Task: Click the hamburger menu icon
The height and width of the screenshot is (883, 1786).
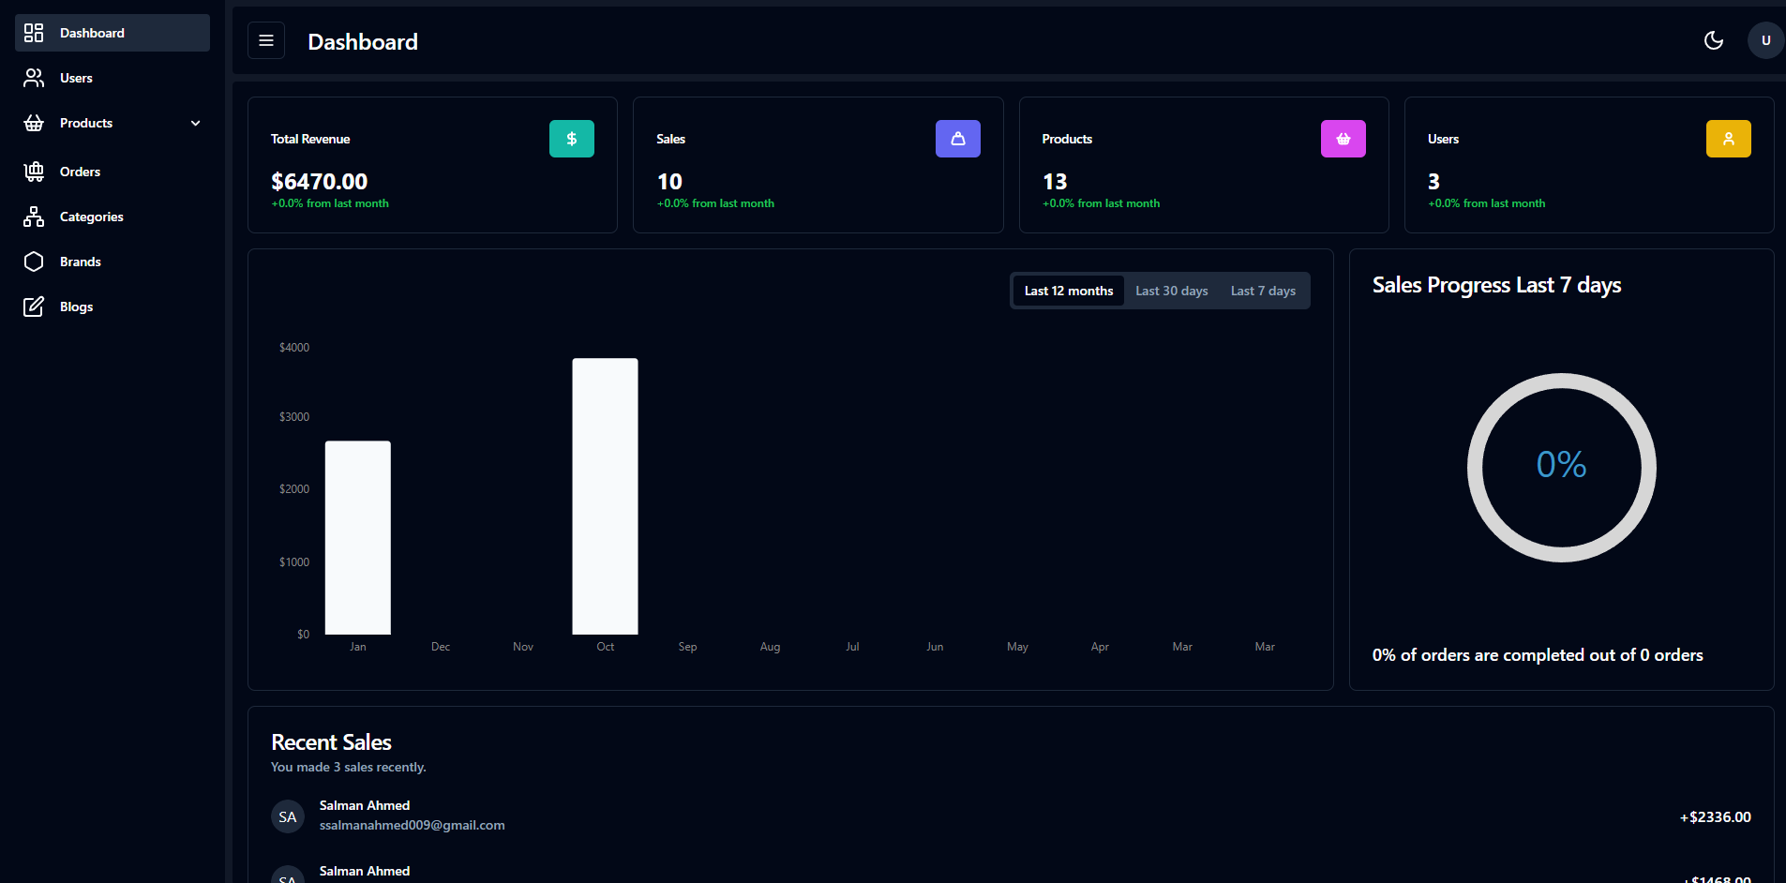Action: click(266, 41)
